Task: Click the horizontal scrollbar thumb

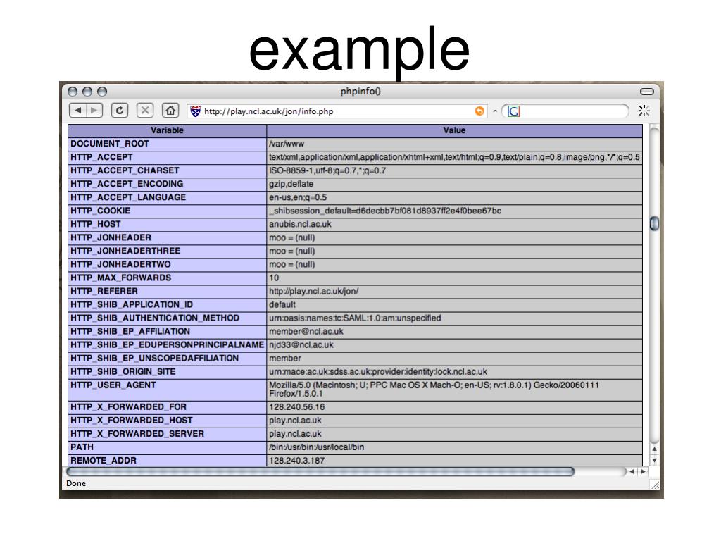Action: click(x=320, y=471)
